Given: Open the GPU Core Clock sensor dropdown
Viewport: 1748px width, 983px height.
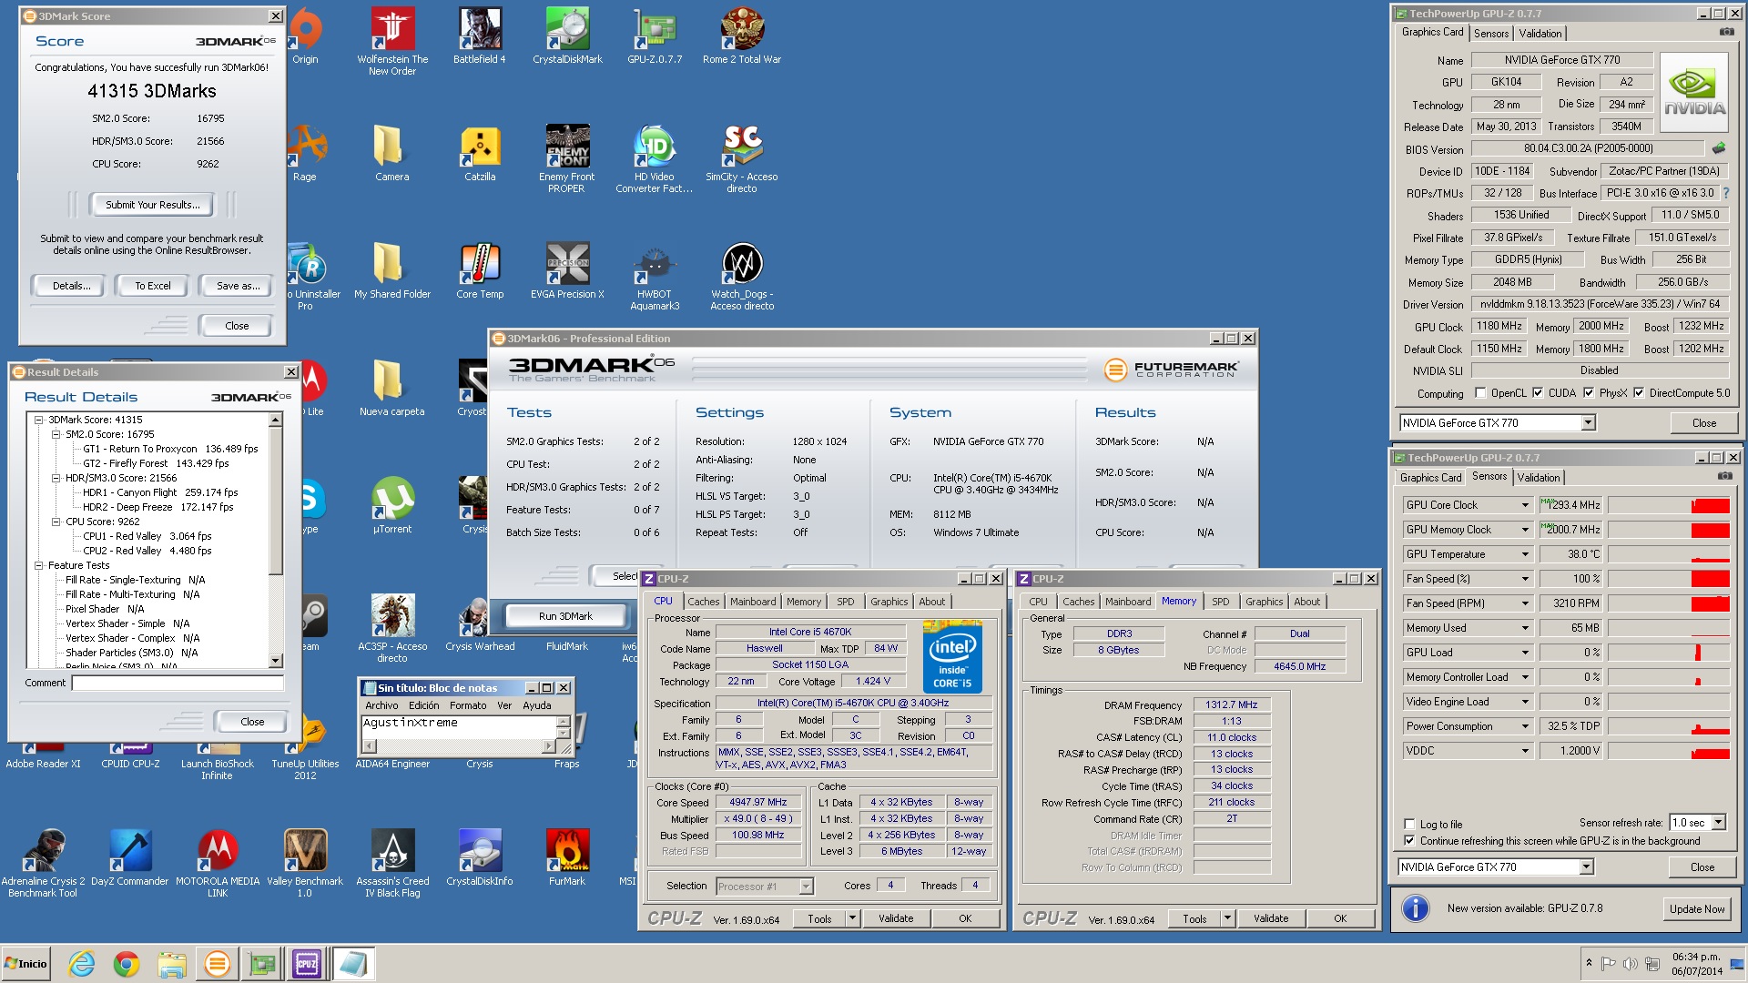Looking at the screenshot, I should [1525, 505].
